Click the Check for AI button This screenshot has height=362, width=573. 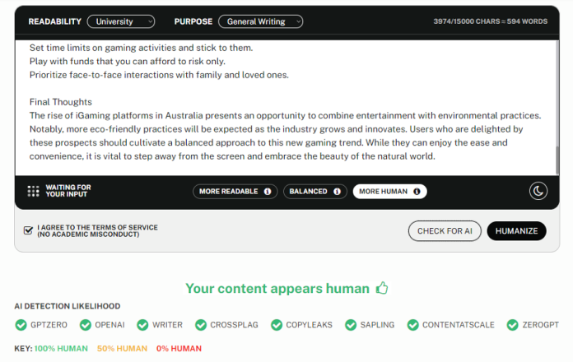445,231
